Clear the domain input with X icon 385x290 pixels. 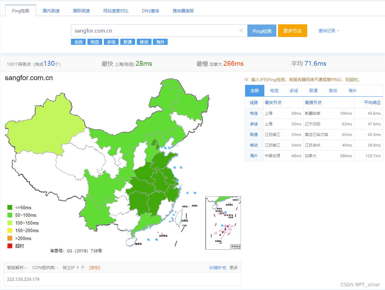click(x=241, y=30)
